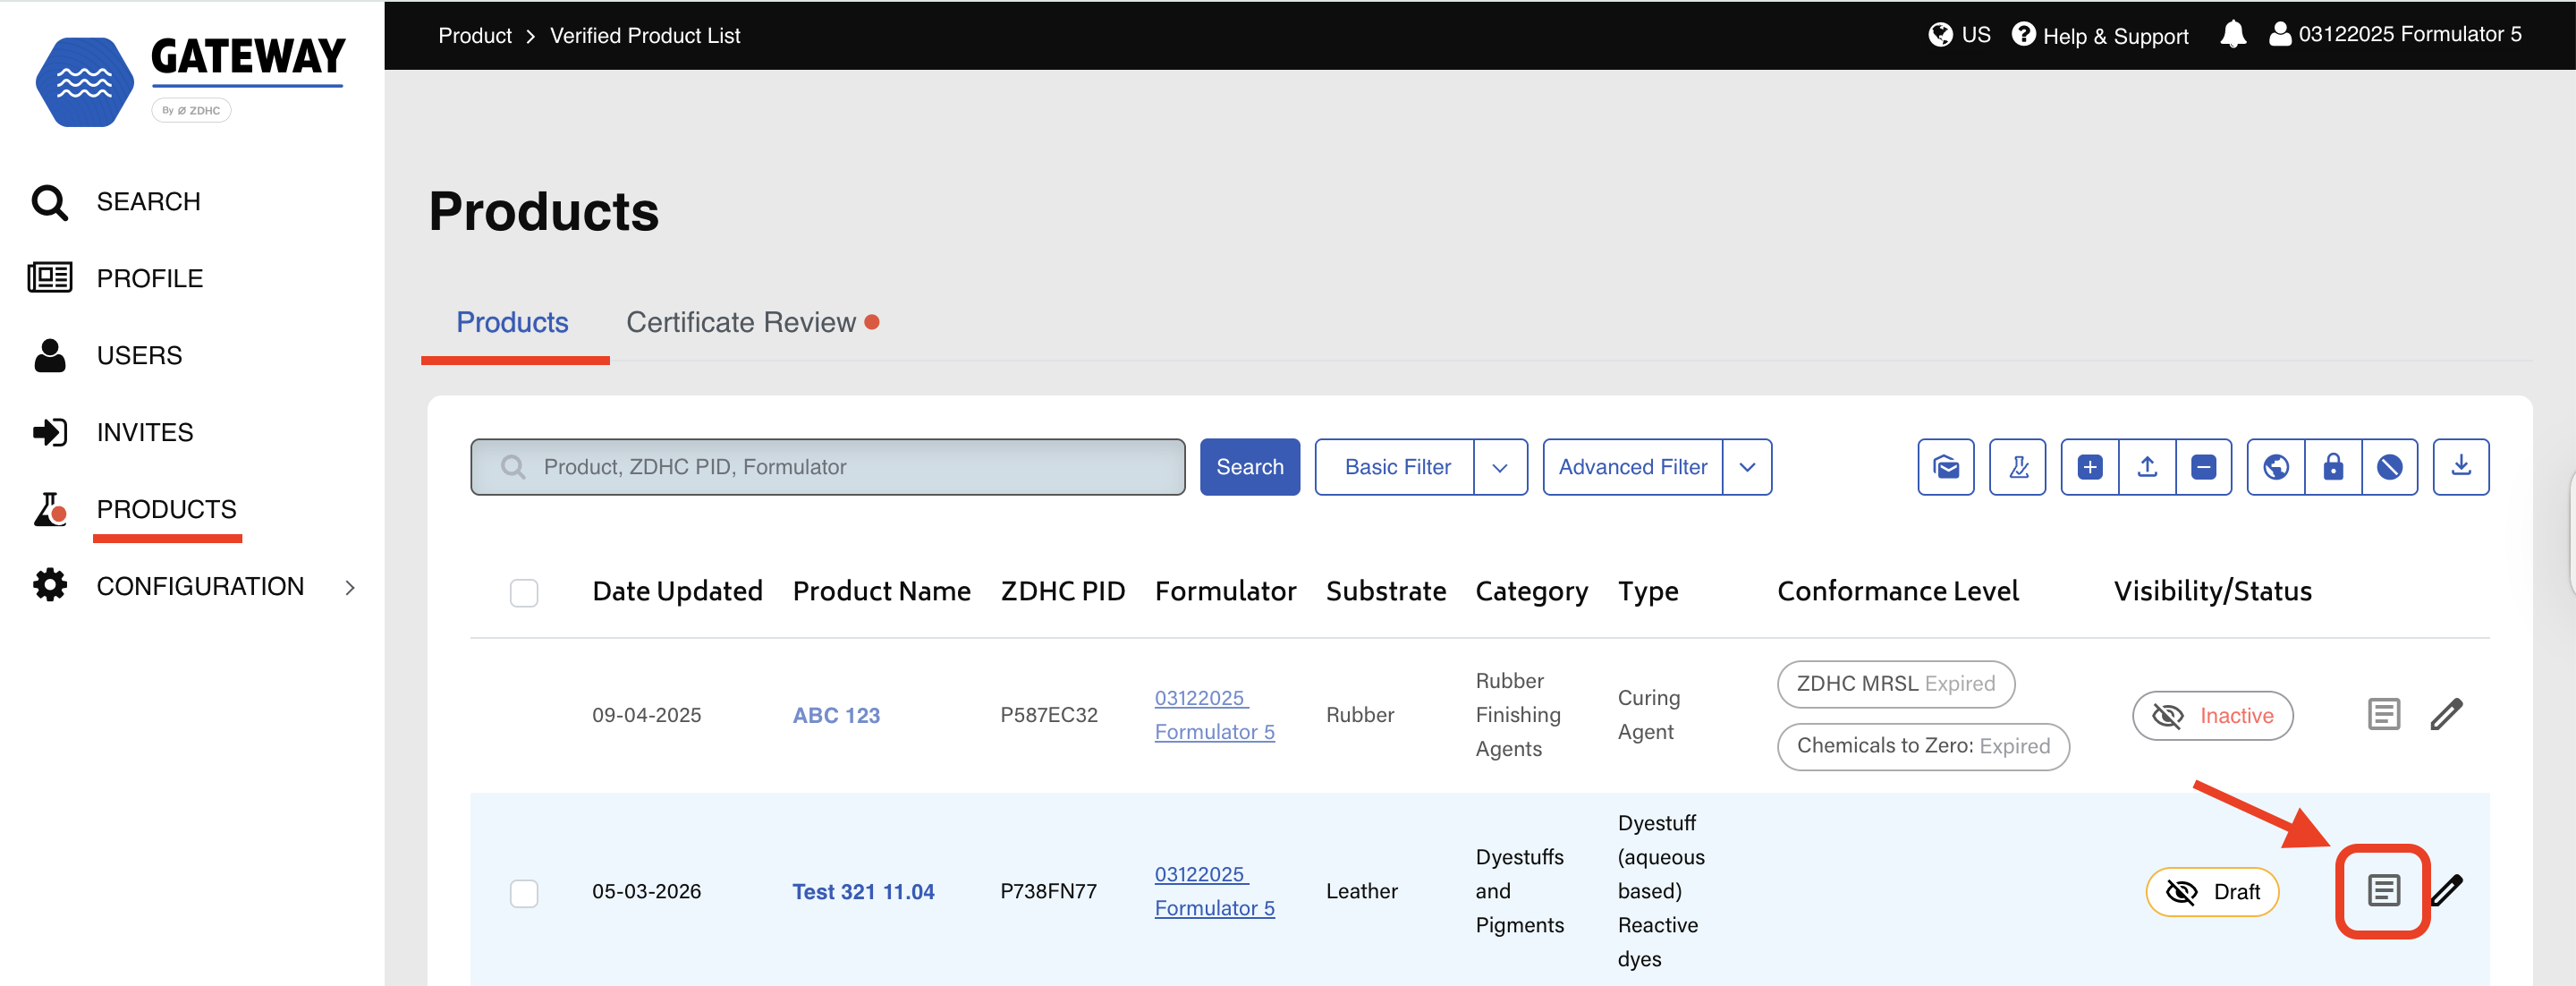This screenshot has width=2576, height=986.
Task: Click the download products icon
Action: click(x=2461, y=466)
